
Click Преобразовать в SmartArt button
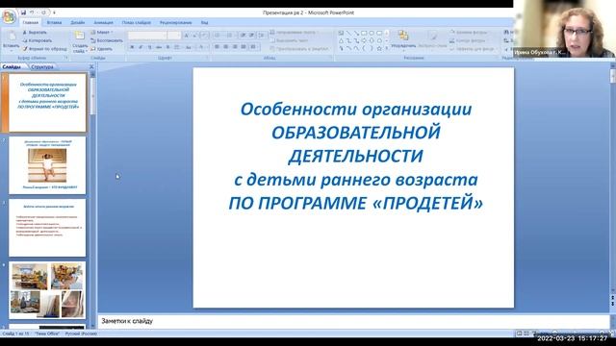[299, 49]
